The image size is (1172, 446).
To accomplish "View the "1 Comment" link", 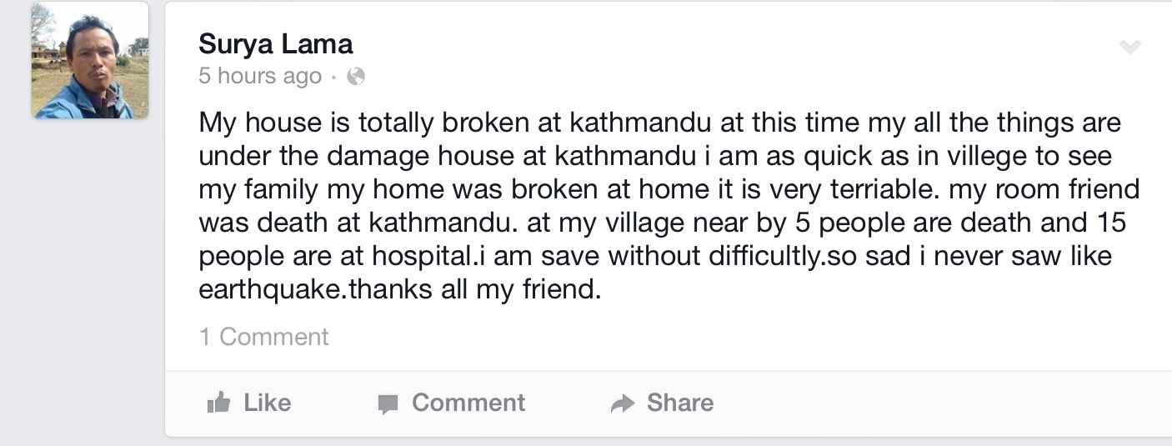I will [263, 337].
